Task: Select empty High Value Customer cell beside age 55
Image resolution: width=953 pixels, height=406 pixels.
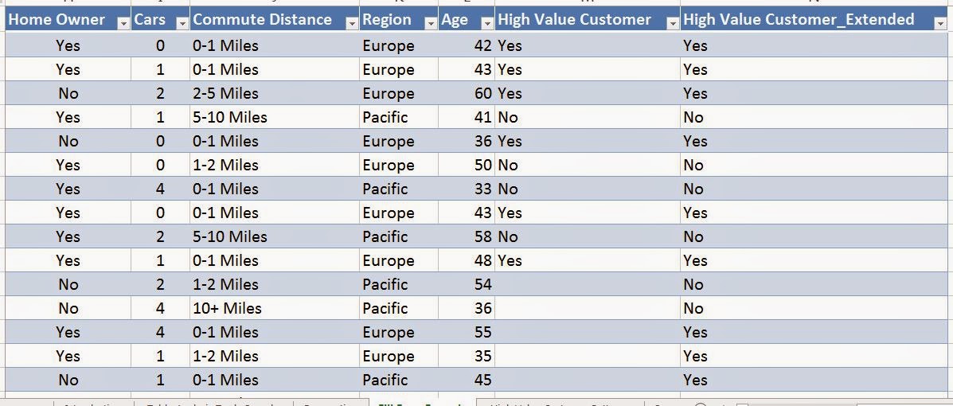Action: tap(588, 333)
